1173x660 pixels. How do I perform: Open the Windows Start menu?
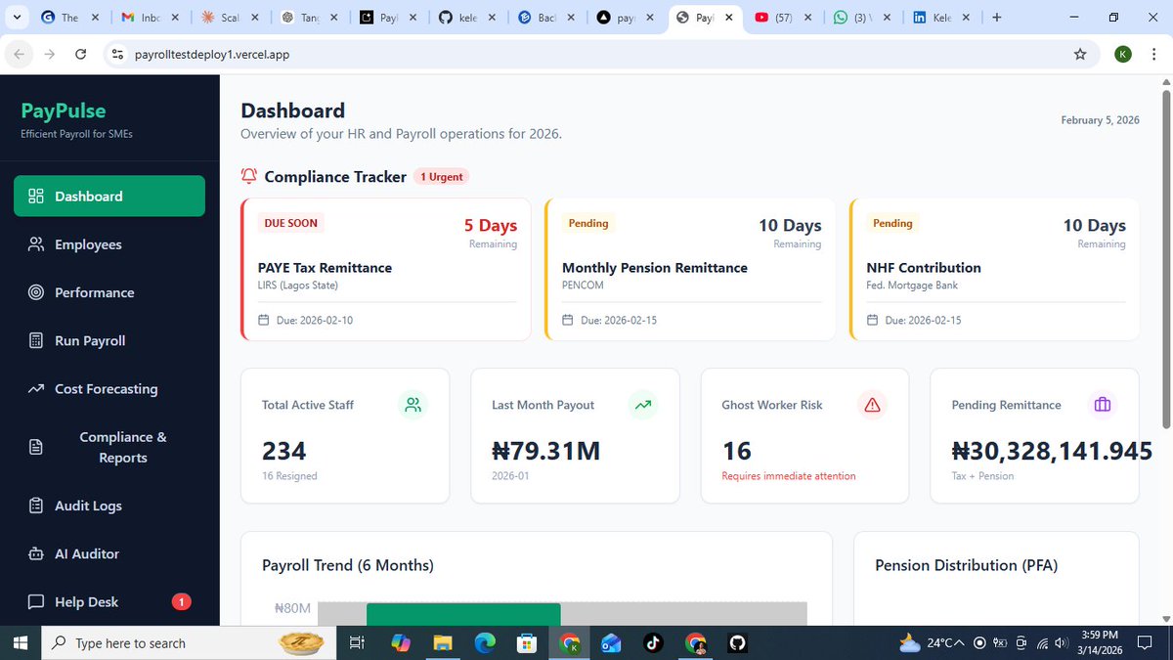point(20,642)
